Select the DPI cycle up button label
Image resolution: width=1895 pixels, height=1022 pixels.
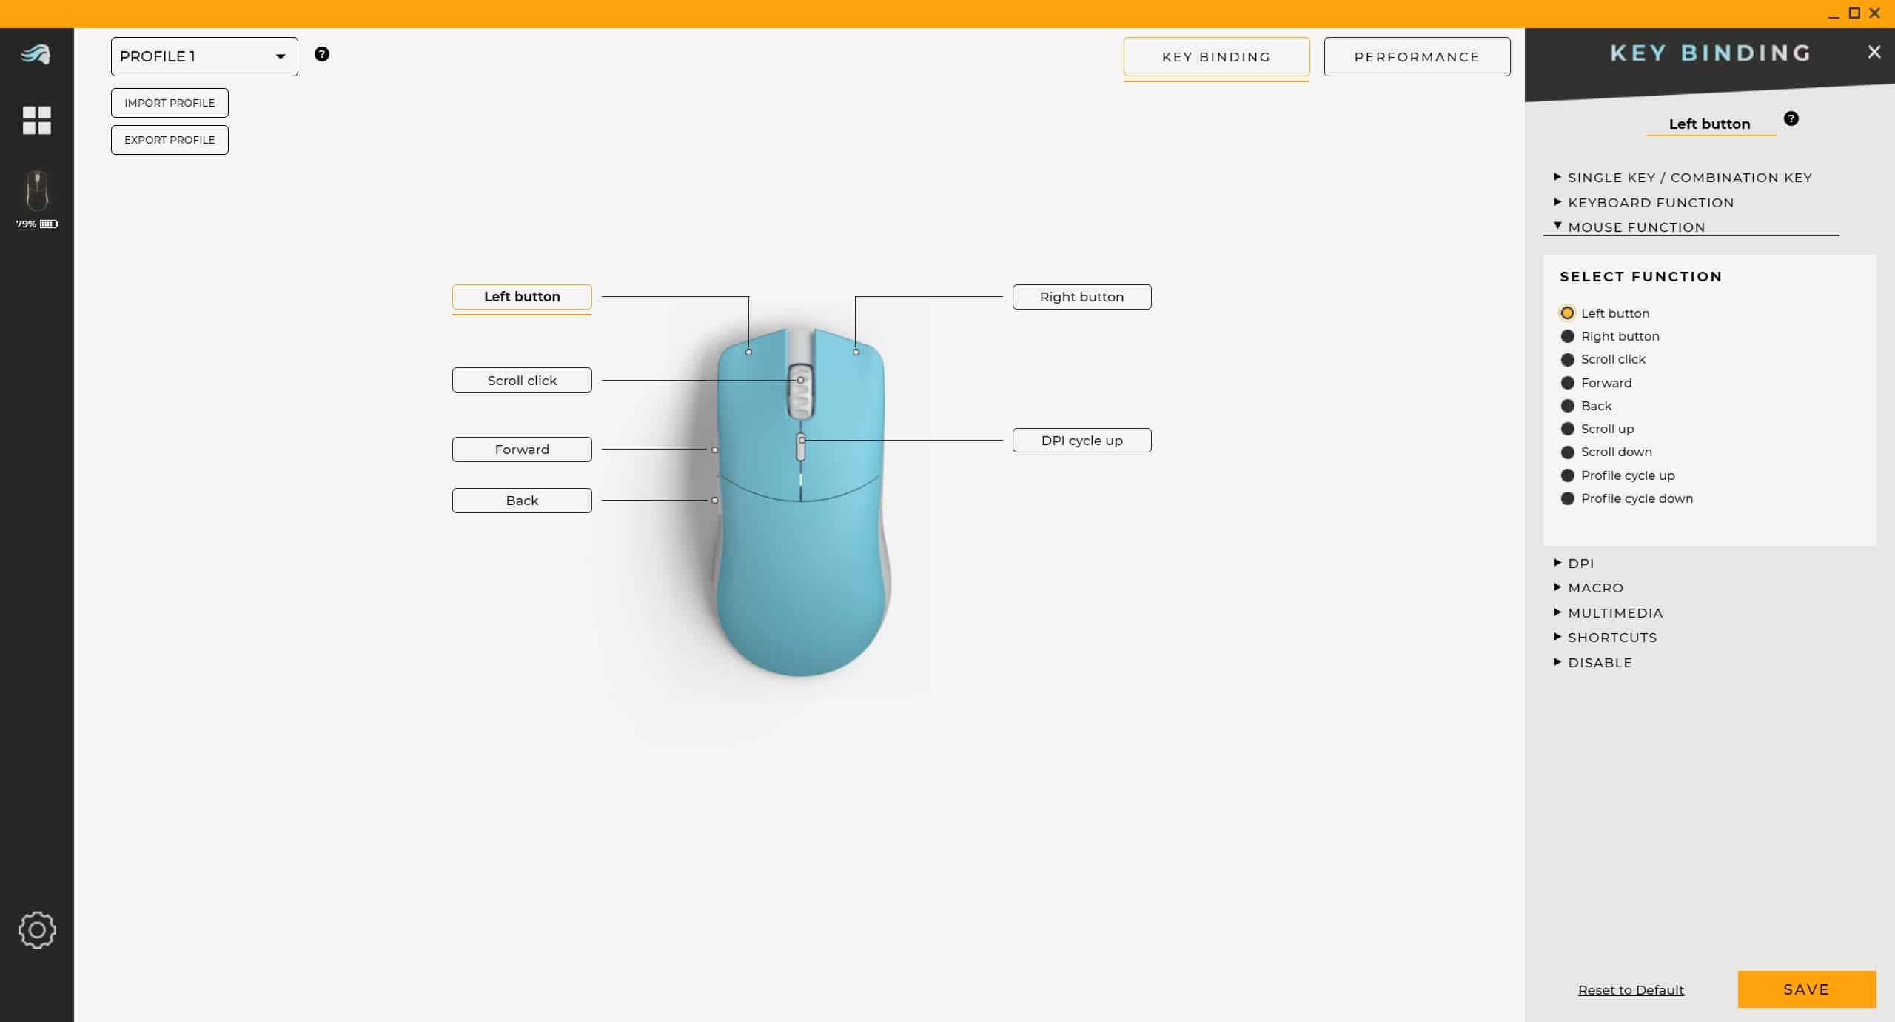pos(1081,441)
